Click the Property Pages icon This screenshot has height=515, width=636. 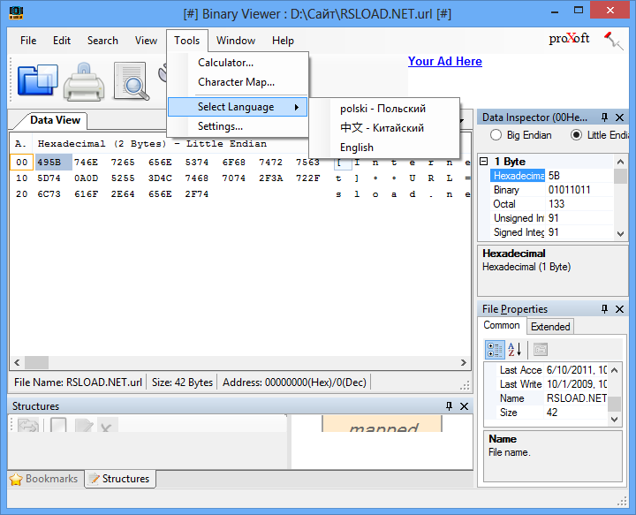[541, 350]
